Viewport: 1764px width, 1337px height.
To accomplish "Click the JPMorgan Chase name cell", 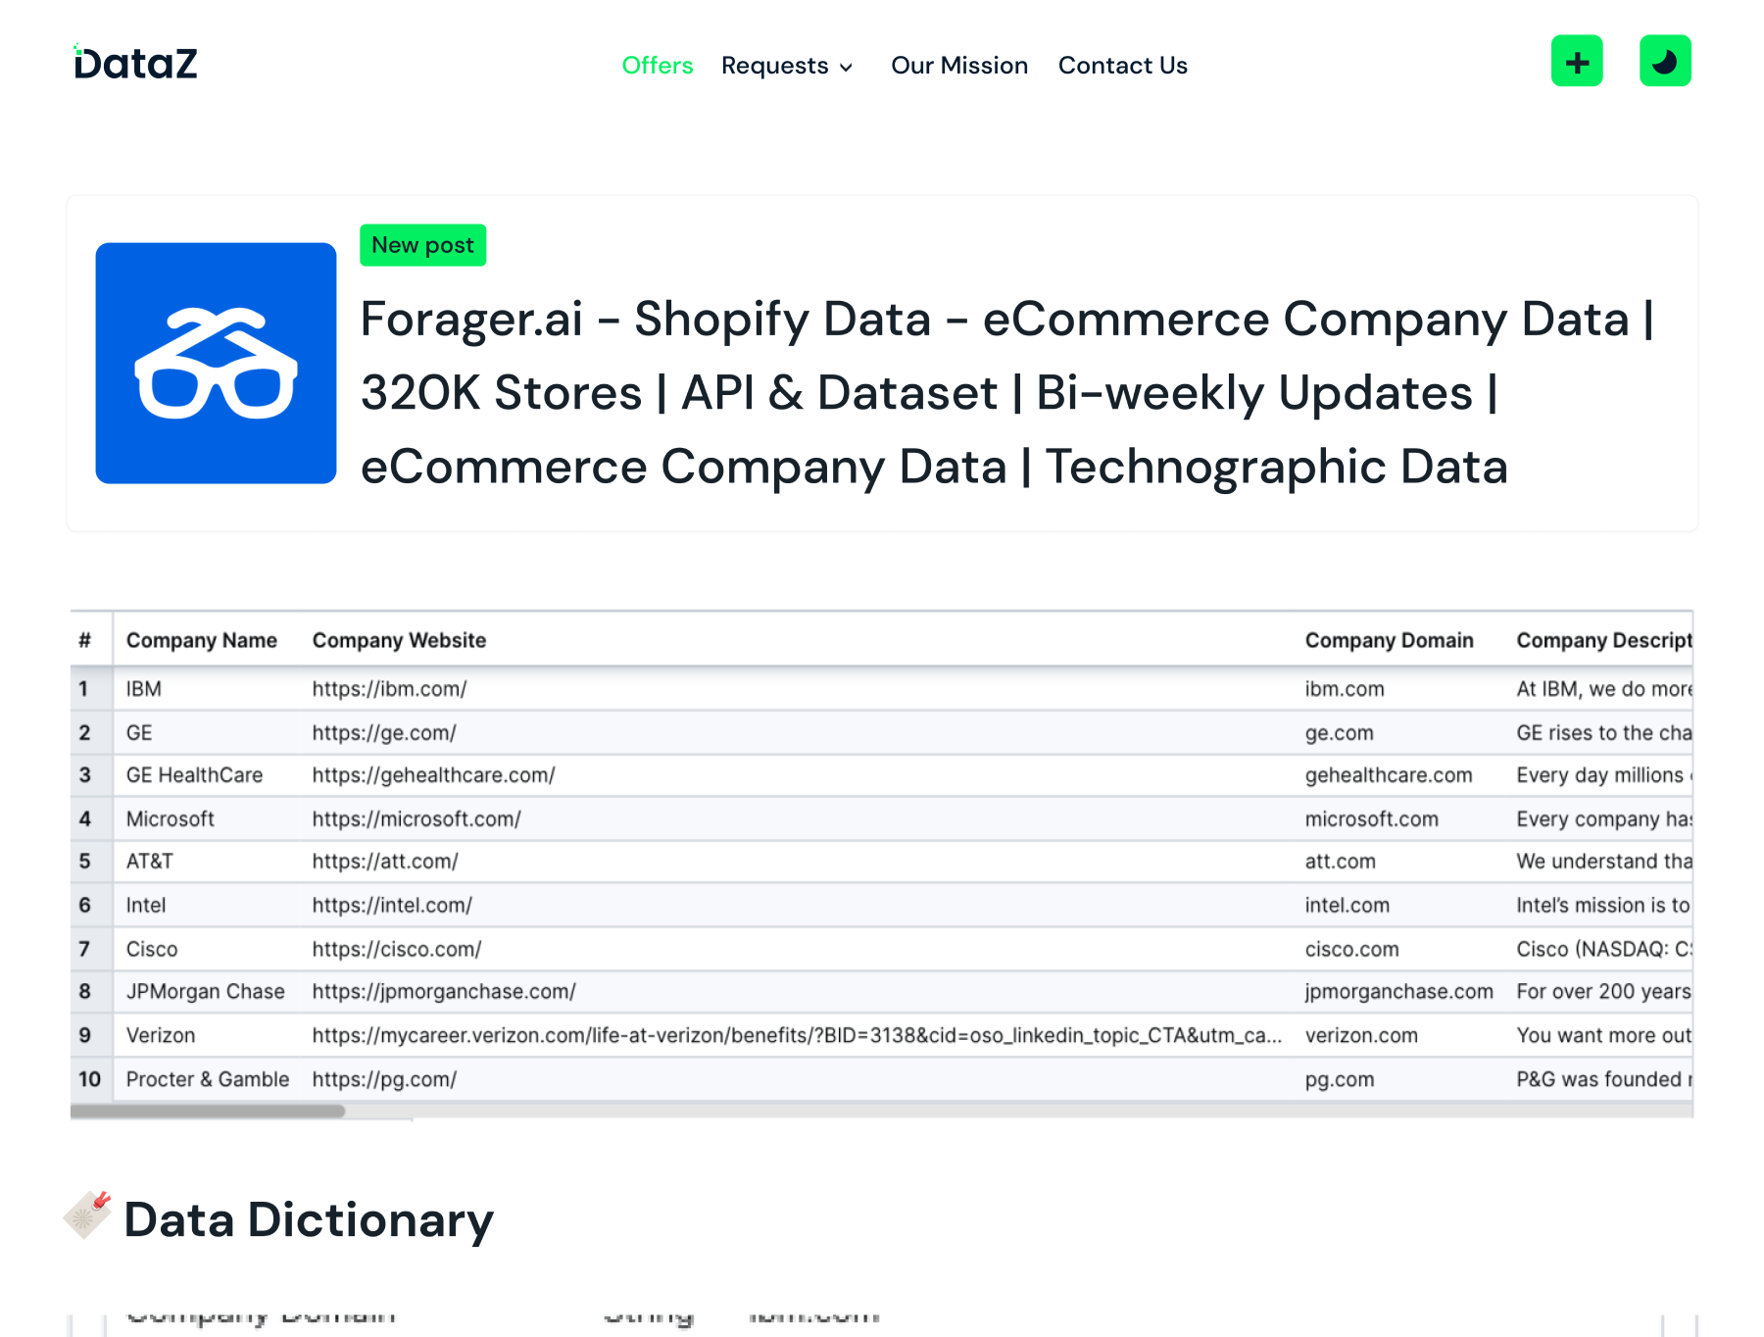I will tap(206, 992).
